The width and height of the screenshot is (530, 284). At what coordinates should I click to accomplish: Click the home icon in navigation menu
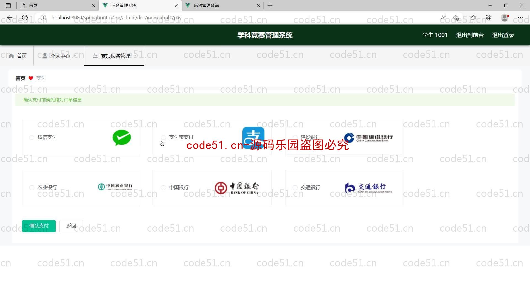(x=11, y=56)
